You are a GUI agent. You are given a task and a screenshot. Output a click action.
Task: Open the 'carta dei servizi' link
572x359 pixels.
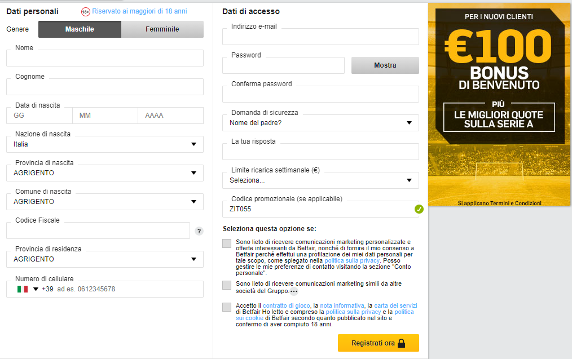(395, 306)
